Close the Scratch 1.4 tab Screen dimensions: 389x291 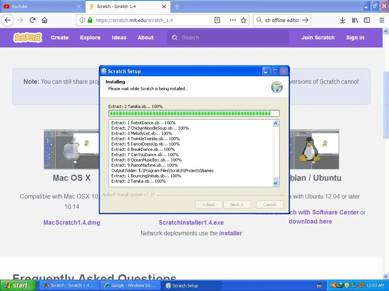(x=164, y=6)
